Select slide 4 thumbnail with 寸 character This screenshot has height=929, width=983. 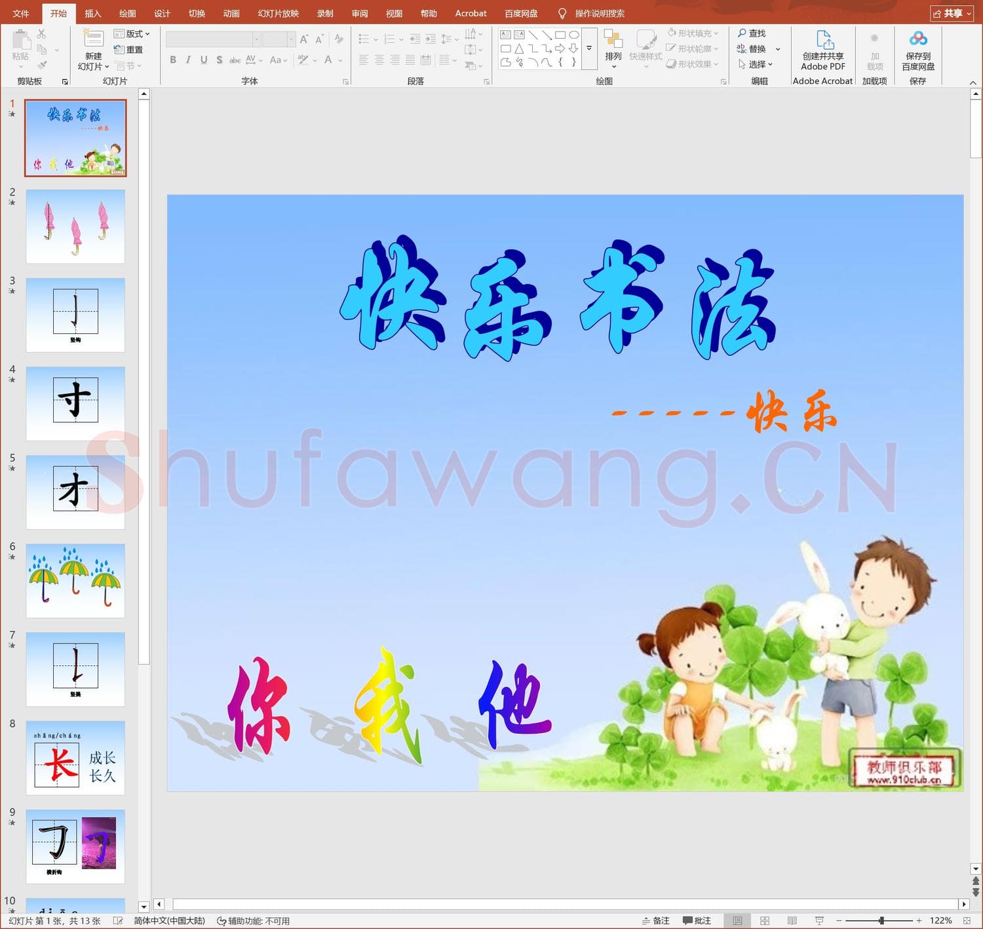(x=75, y=403)
